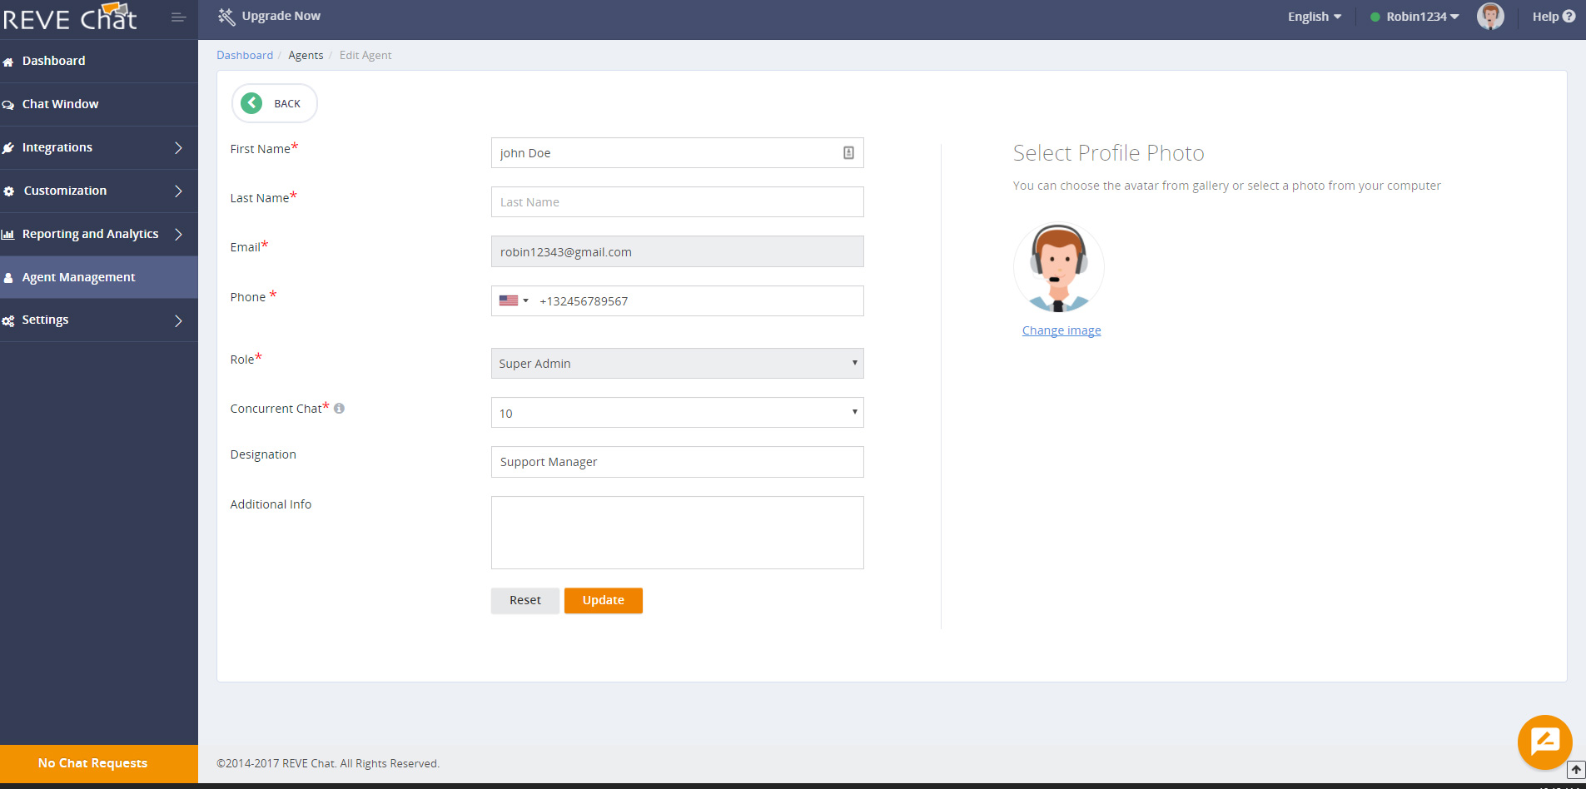The width and height of the screenshot is (1586, 789).
Task: Click the Select Profile Photo heading
Action: click(1109, 153)
